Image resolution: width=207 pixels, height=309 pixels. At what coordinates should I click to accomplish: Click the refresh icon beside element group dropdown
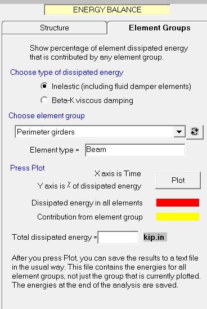pyautogui.click(x=195, y=132)
